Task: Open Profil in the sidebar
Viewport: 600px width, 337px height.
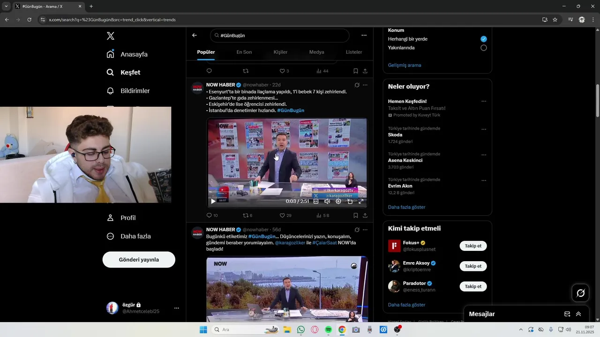Action: [121, 218]
